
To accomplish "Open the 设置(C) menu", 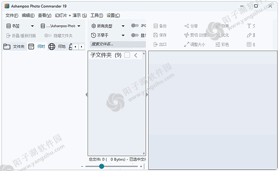I will coord(113,16).
